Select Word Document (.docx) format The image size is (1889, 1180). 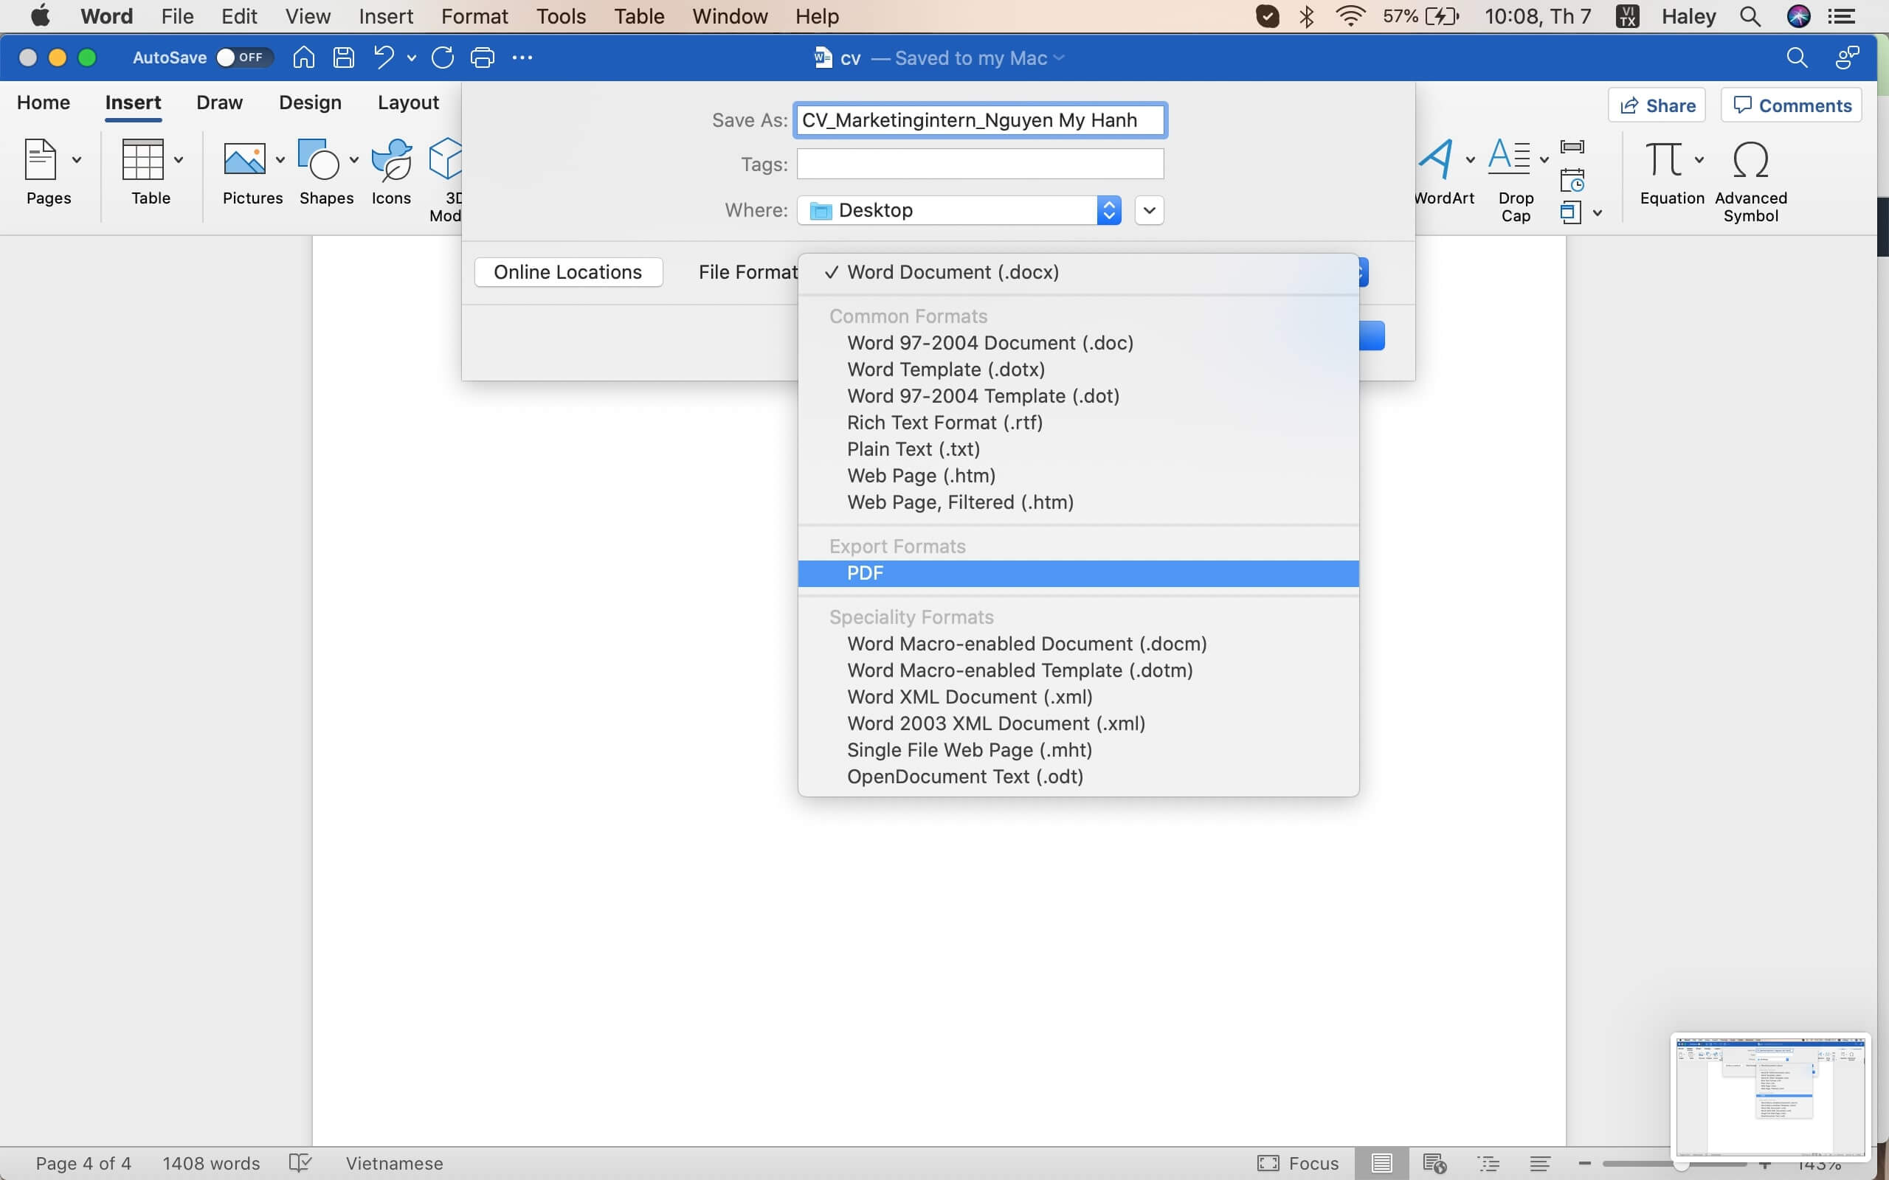(953, 271)
